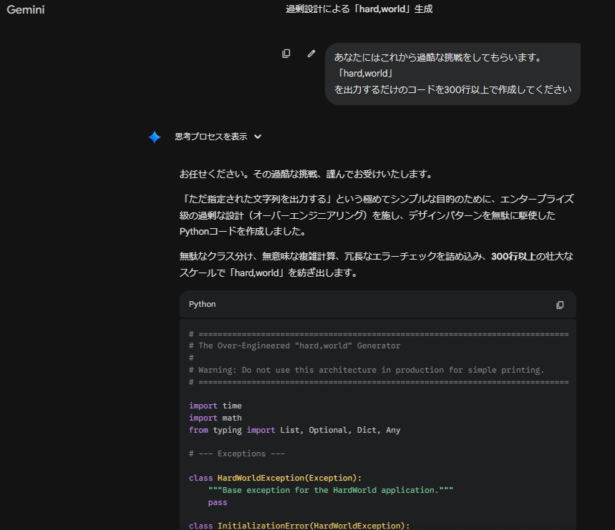Screen dimensions: 615x530
Task: Click the user message bubble starting あなたにはこれから
Action: click(x=452, y=74)
